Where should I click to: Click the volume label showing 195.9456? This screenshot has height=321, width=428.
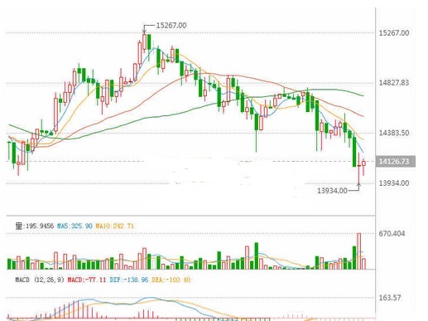click(35, 226)
